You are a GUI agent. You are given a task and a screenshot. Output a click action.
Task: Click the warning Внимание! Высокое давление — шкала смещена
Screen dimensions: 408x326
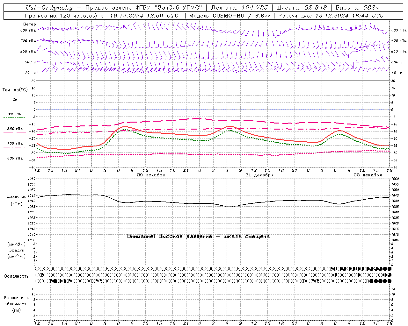199,236
